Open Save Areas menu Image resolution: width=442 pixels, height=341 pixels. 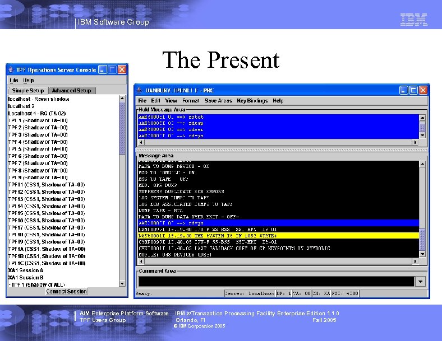click(x=218, y=101)
